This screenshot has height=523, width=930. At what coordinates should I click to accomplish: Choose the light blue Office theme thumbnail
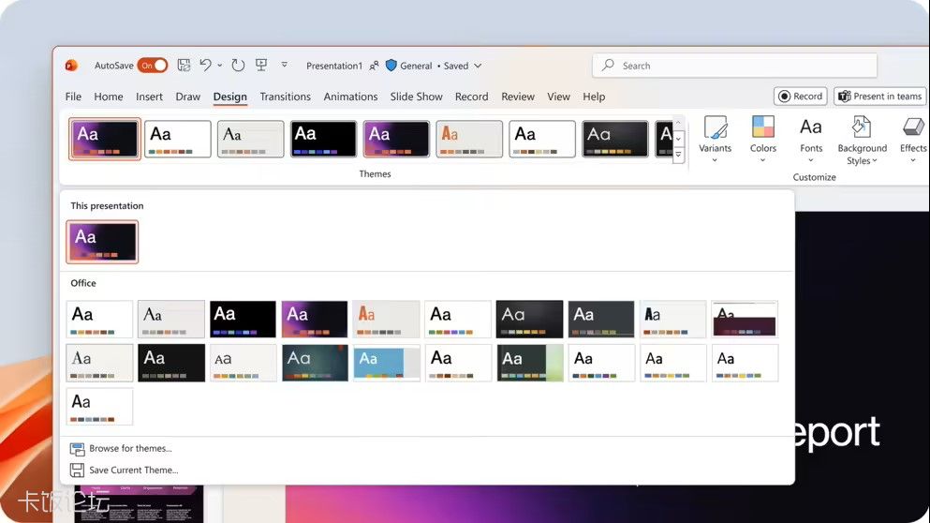coord(386,363)
